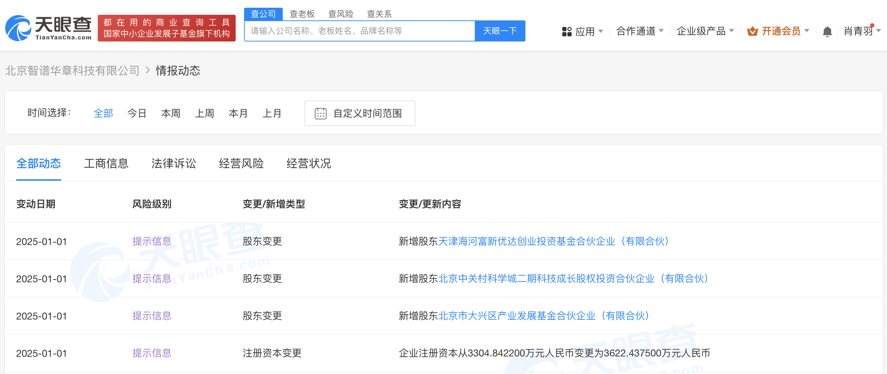The height and width of the screenshot is (374, 887).
Task: Click the 情报动态 breadcrumb text
Action: 178,71
